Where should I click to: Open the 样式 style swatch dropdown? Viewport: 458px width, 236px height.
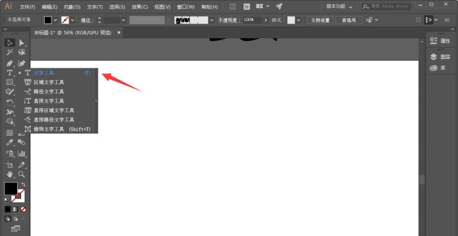[298, 20]
